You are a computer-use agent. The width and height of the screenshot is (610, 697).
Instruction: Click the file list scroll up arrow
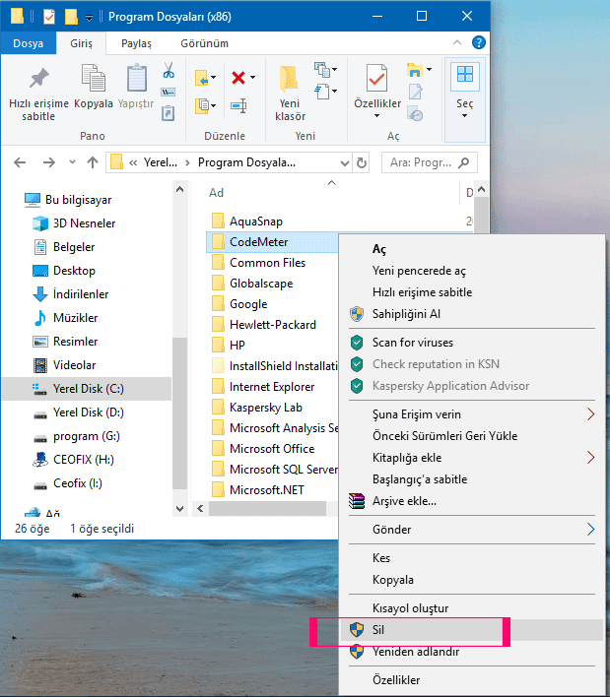click(481, 190)
